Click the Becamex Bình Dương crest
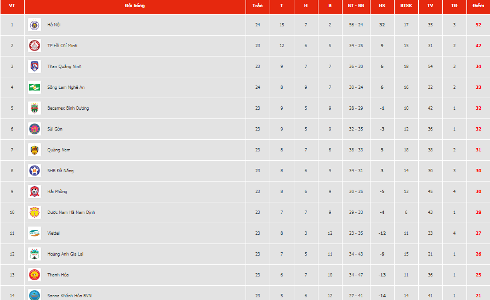Image resolution: width=490 pixels, height=300 pixels. tap(35, 108)
